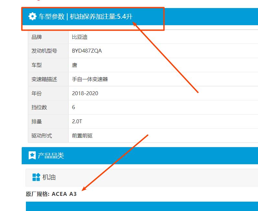258x211 pixels.
Task: Click the 品牌 row label
Action: point(37,37)
